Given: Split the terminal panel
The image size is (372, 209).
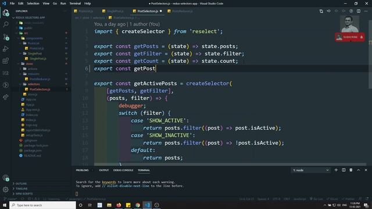Looking at the screenshot, I should (344, 170).
